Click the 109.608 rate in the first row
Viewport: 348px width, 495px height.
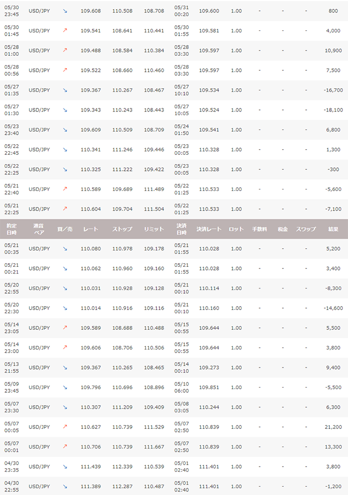[x=91, y=11]
